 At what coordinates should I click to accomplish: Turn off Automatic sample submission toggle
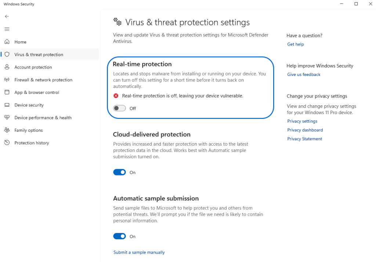[119, 236]
